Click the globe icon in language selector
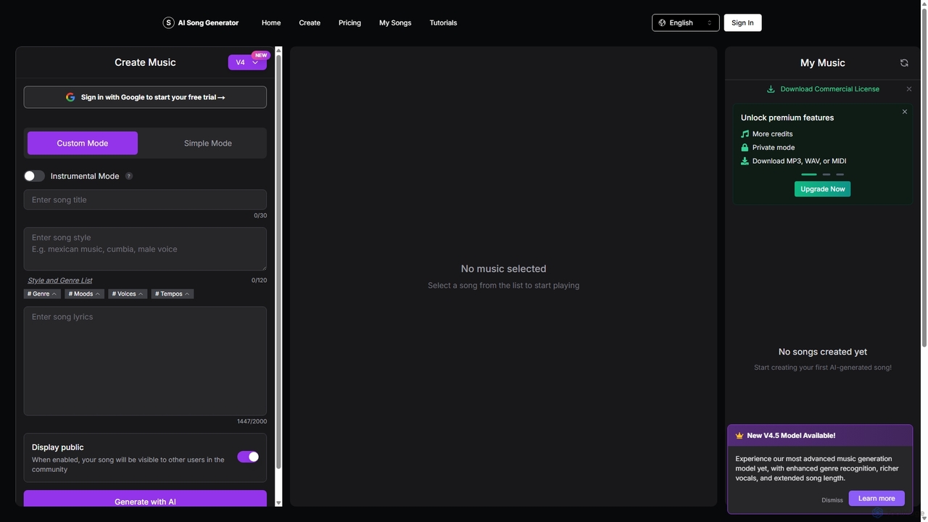 (x=662, y=23)
